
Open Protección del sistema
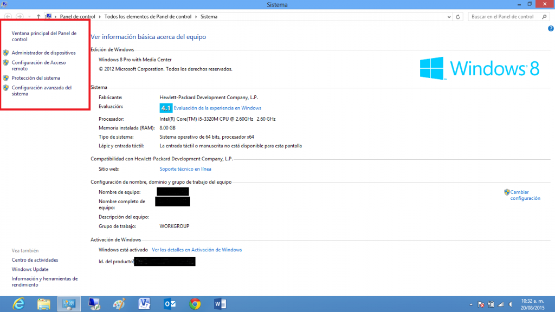(36, 78)
